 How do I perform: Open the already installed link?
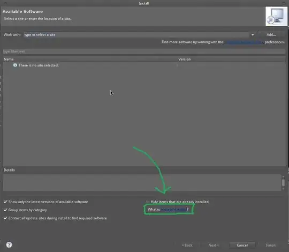coord(173,209)
